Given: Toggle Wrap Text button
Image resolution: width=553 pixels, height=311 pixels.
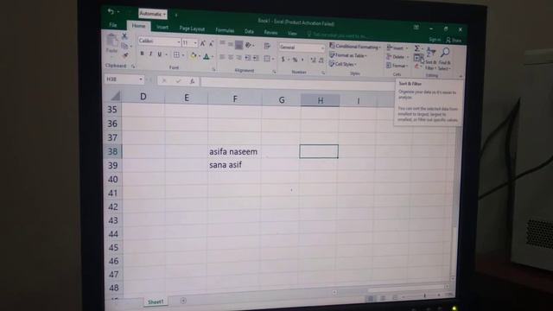Looking at the screenshot, I should pos(267,46).
